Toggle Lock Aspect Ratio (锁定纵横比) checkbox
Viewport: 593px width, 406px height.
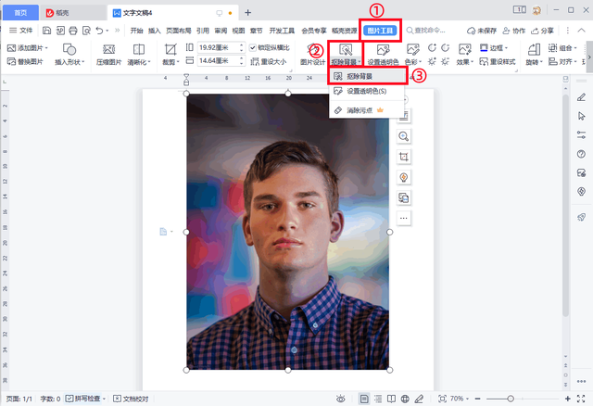tap(253, 47)
